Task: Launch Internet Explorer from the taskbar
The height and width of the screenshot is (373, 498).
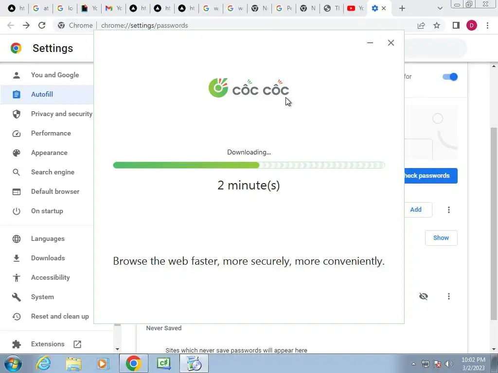Action: tap(43, 363)
